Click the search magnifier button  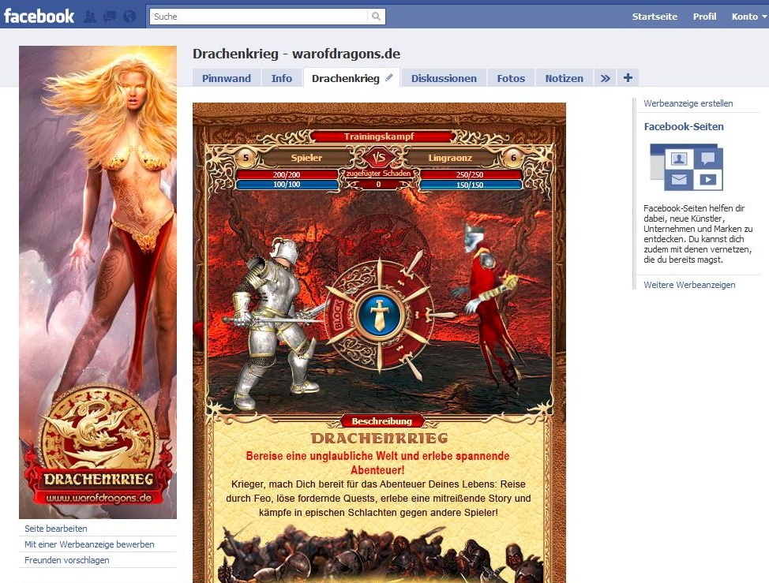pos(376,16)
